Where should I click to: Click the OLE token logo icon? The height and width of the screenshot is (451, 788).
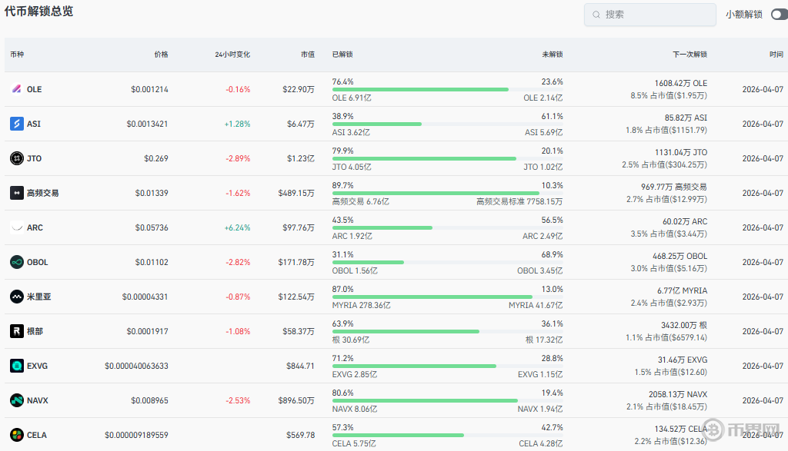[17, 89]
